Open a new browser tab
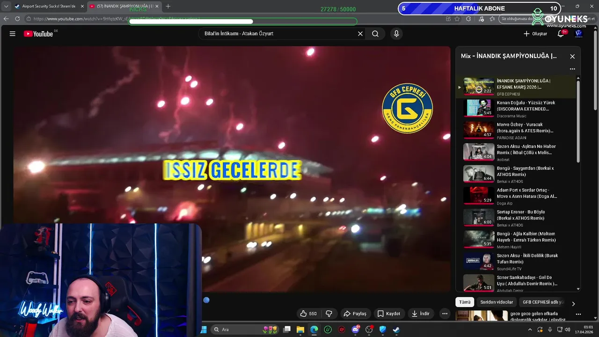Viewport: 599px width, 337px height. [168, 7]
